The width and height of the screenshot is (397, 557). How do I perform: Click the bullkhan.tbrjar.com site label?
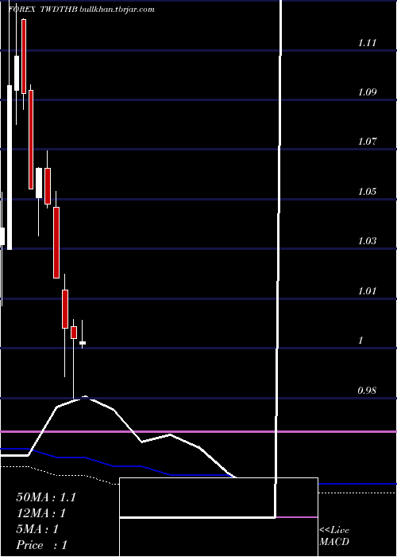click(x=117, y=10)
